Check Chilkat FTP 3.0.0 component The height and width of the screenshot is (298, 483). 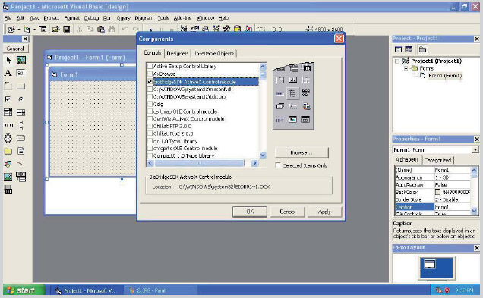pos(150,126)
